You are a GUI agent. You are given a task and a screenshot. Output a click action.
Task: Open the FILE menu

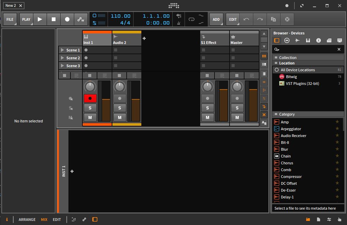coord(10,19)
